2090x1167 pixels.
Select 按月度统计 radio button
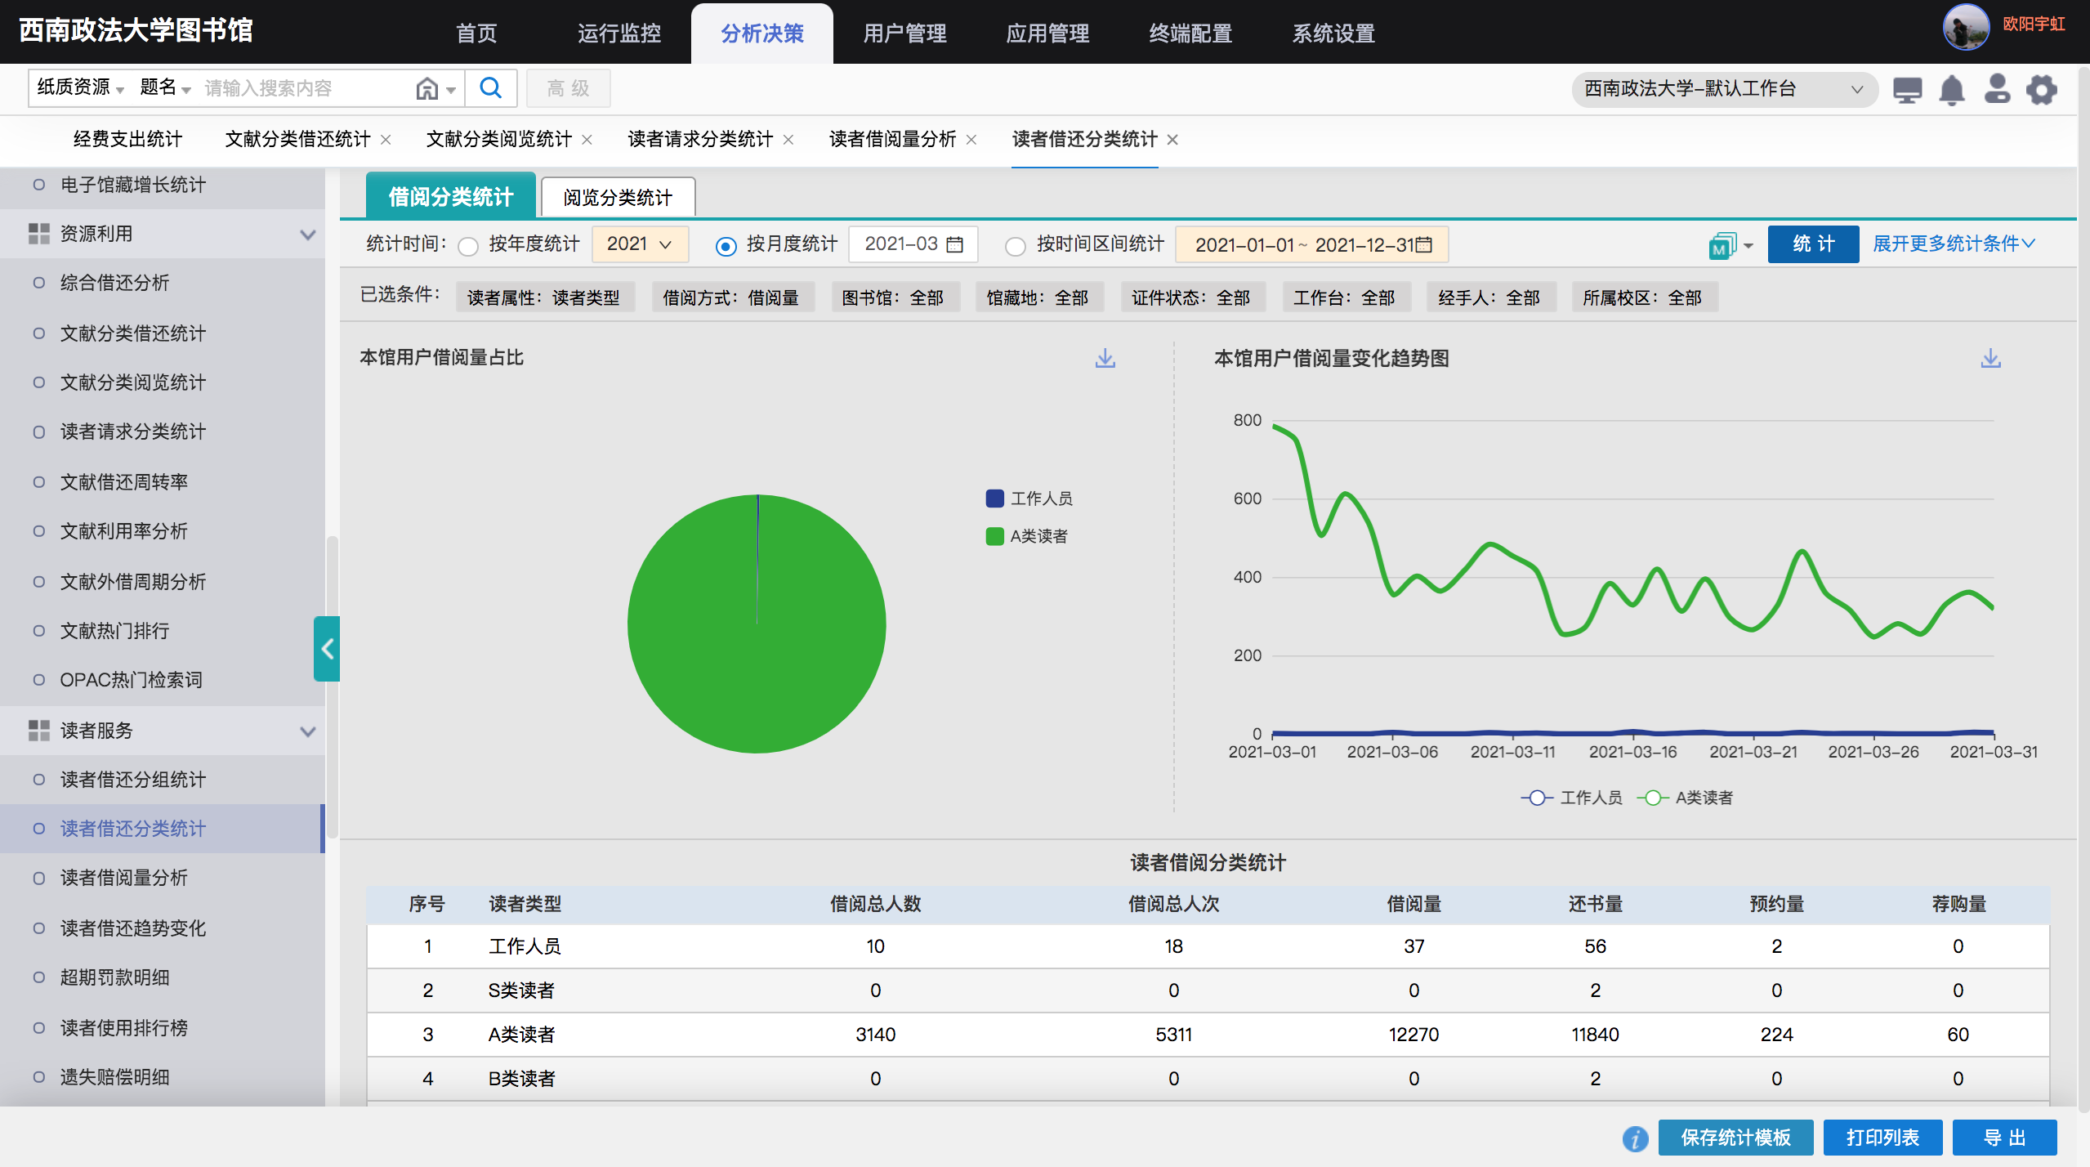[726, 245]
